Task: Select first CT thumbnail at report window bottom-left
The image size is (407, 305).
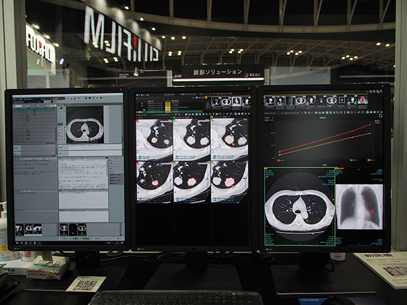Action: pos(19,229)
